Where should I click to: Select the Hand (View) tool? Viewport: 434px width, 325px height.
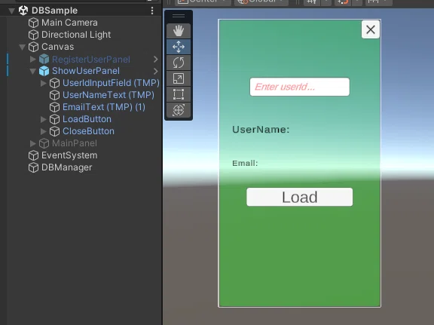pyautogui.click(x=179, y=31)
